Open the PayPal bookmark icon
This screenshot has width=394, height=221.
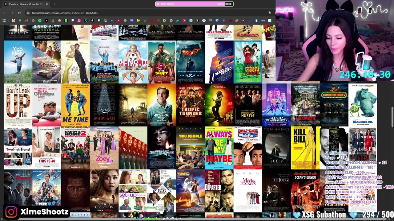click(x=250, y=21)
